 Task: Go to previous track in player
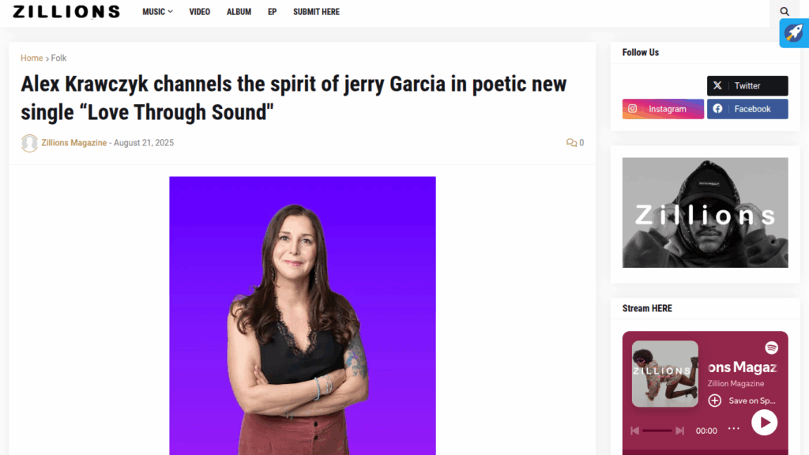pos(634,431)
